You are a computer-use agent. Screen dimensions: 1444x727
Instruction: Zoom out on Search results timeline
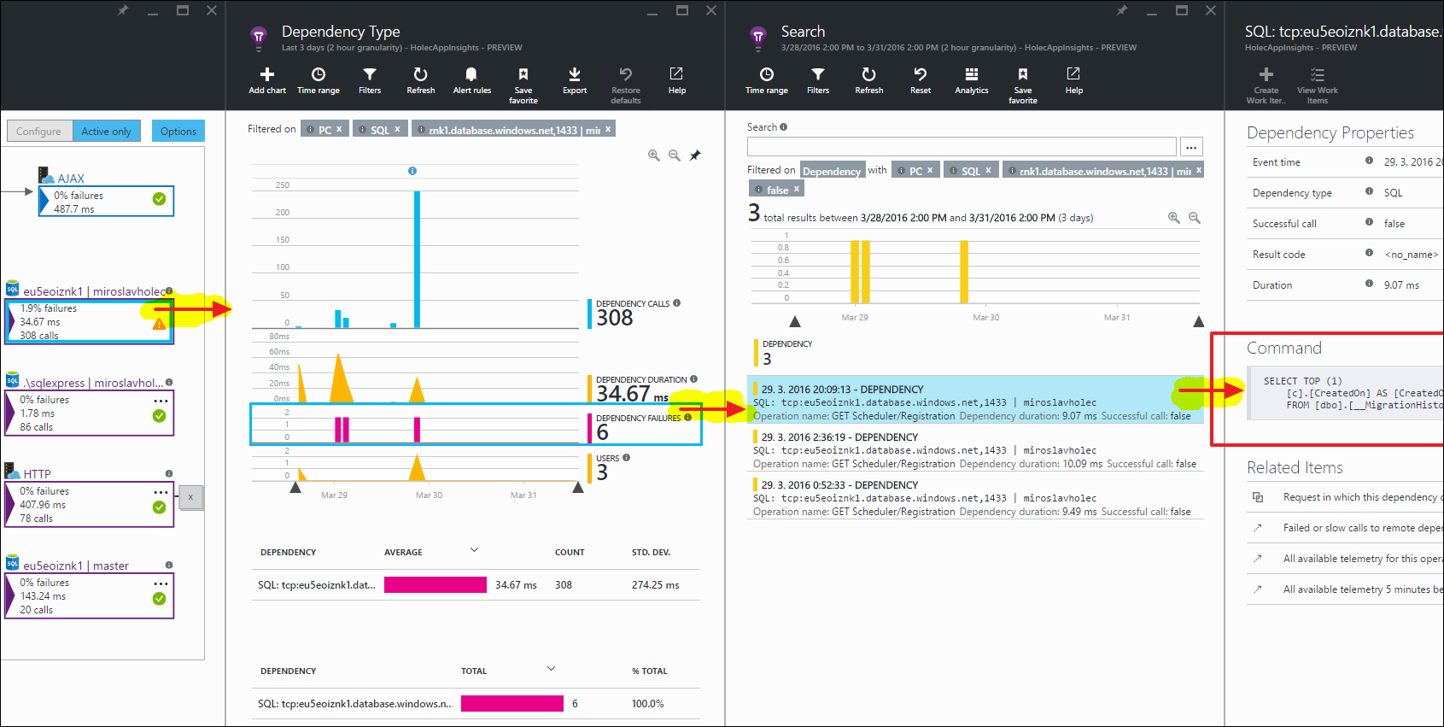(1195, 218)
